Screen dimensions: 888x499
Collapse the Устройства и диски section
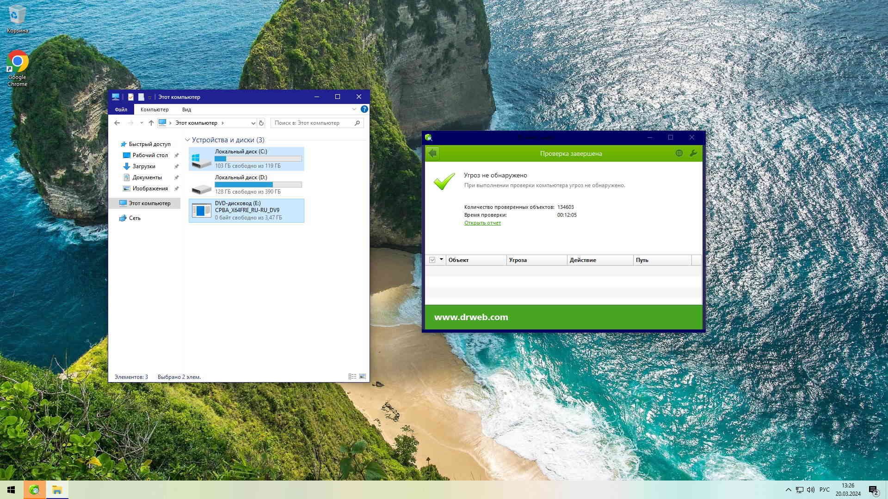point(187,140)
